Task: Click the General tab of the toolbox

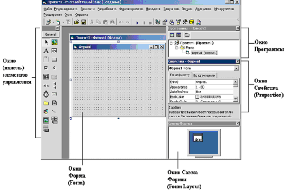Action: point(51,34)
